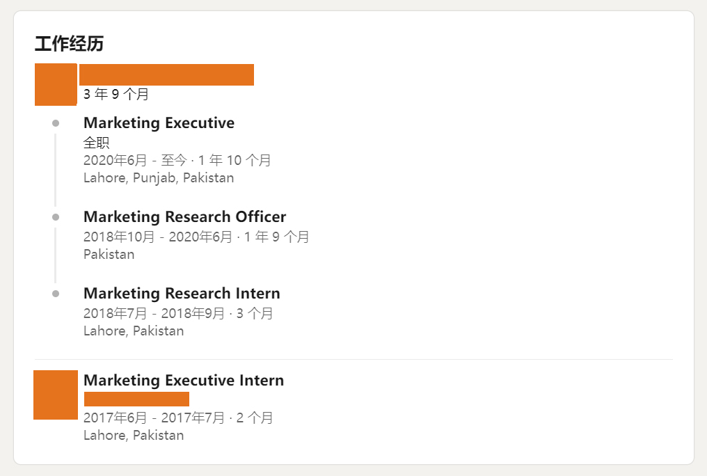Click the redacted company under Marketing Executive Intern
Image resolution: width=707 pixels, height=476 pixels.
136,399
